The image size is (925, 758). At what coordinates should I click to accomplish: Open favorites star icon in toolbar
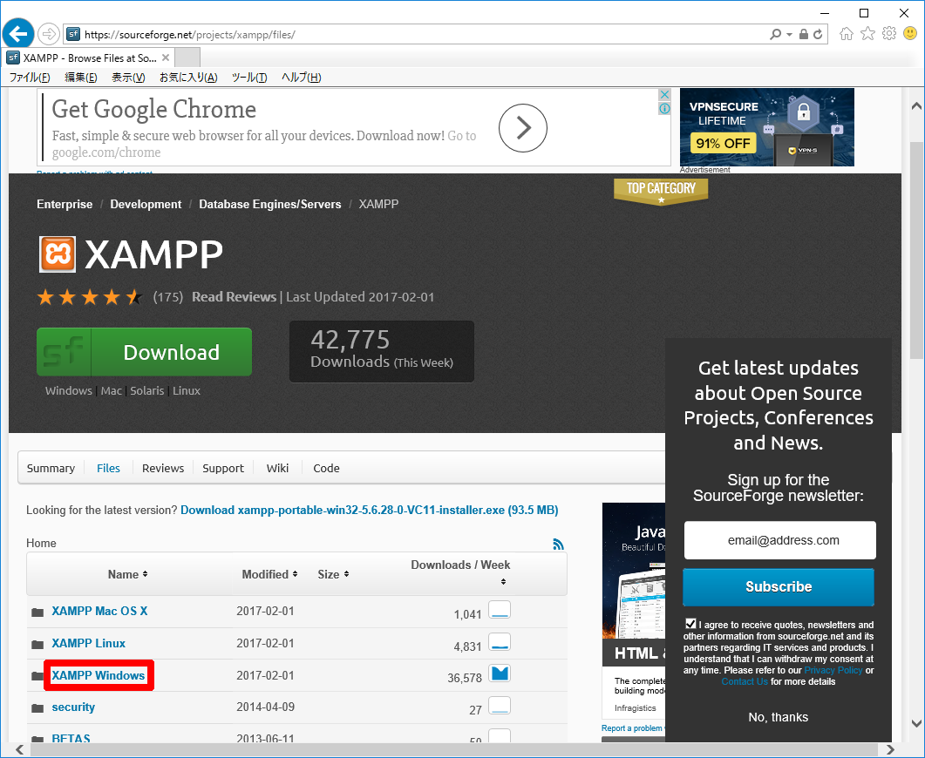[x=867, y=34]
